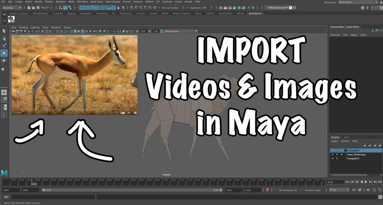
Task: Play the animation forwards
Action: (366, 182)
